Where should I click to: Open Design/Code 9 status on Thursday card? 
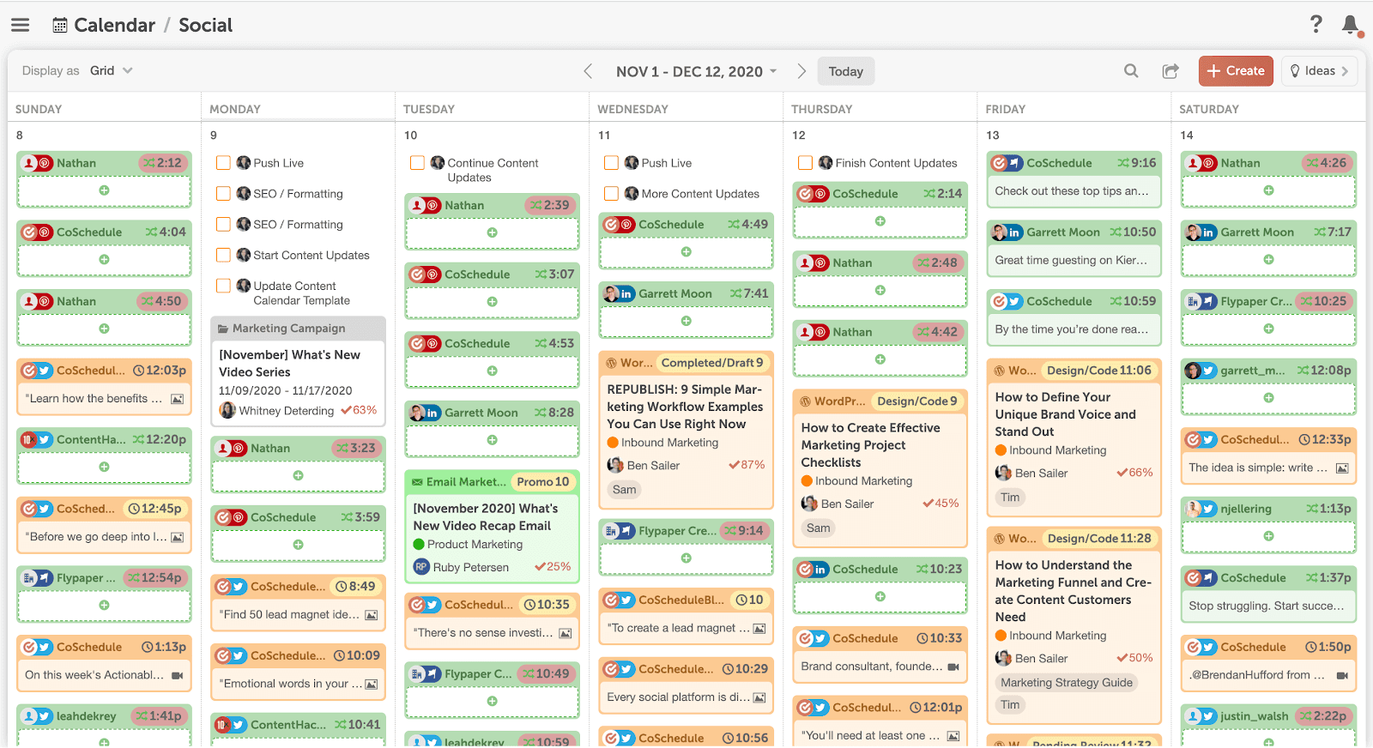click(x=917, y=401)
